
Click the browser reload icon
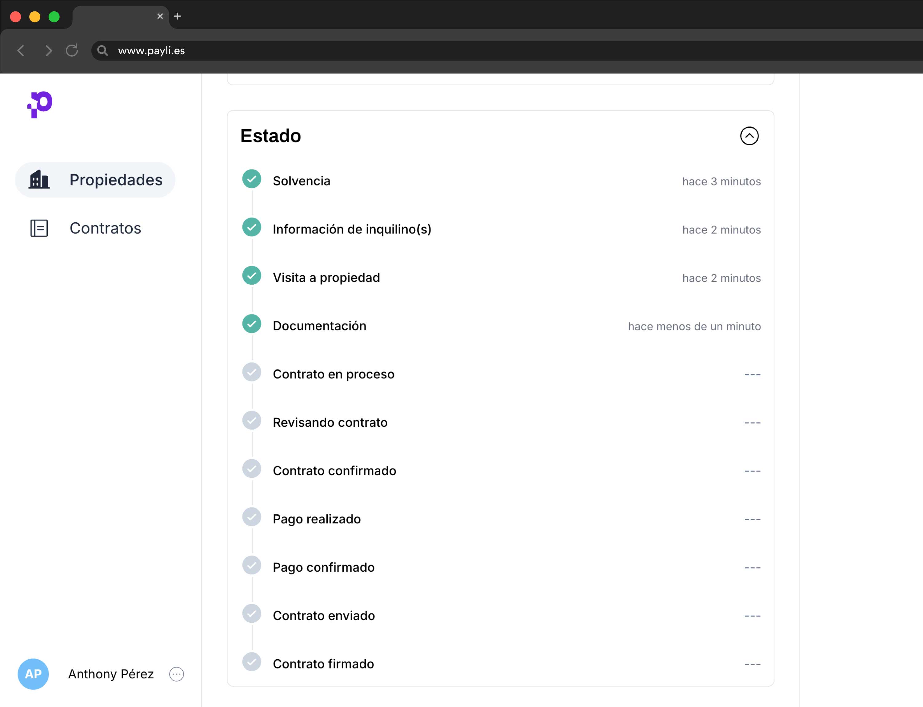click(72, 50)
